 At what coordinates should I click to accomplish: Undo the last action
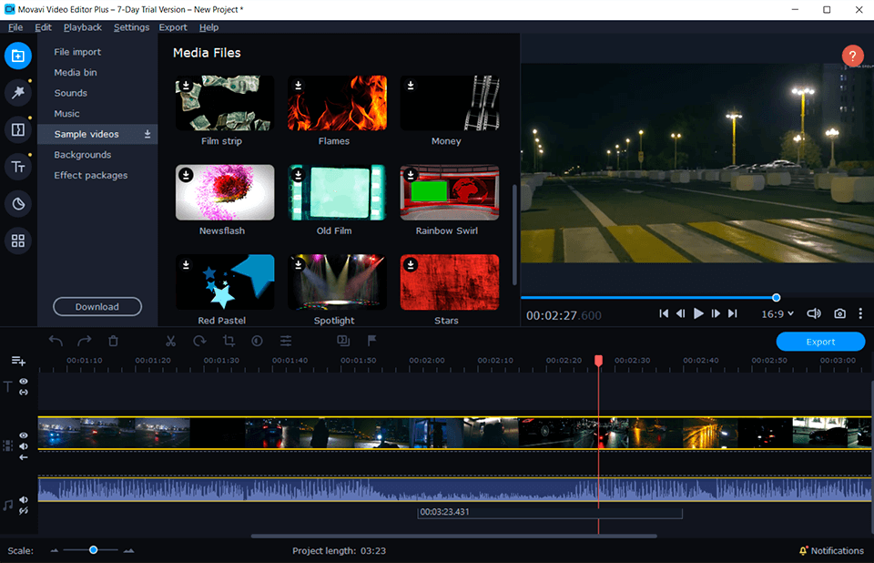click(x=55, y=341)
